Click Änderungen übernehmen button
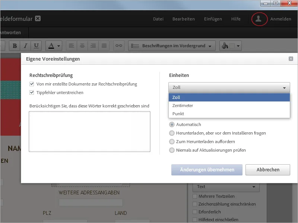This screenshot has width=298, height=223. pyautogui.click(x=207, y=170)
